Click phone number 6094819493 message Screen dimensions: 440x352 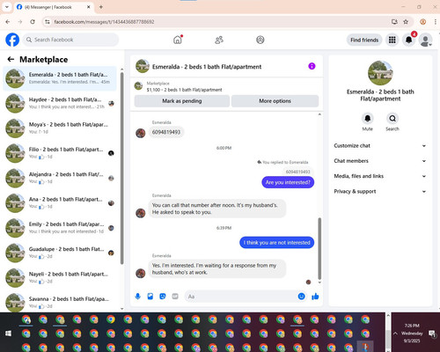click(166, 132)
